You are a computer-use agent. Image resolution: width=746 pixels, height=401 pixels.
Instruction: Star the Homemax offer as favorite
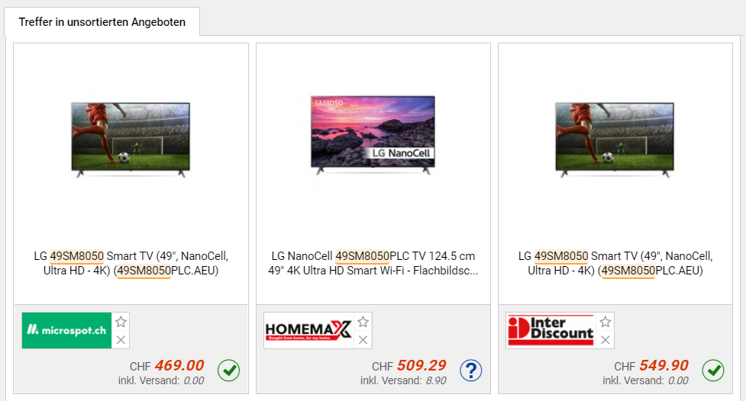tap(363, 322)
